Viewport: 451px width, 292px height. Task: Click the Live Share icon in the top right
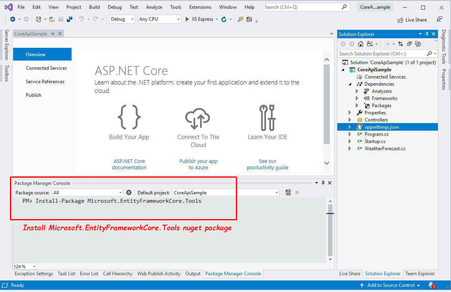[400, 20]
